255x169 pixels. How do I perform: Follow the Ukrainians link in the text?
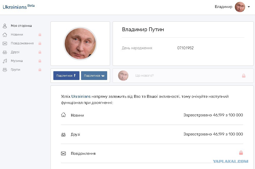[x=81, y=96]
